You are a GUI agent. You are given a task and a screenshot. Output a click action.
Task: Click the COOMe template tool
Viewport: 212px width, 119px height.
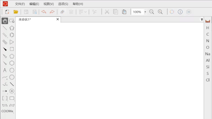point(7,111)
